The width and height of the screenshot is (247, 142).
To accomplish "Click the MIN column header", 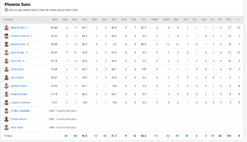I will 55,20.
